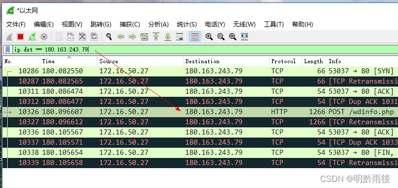
Task: Click length value 1266 of packet 10327
Action: pyautogui.click(x=317, y=122)
